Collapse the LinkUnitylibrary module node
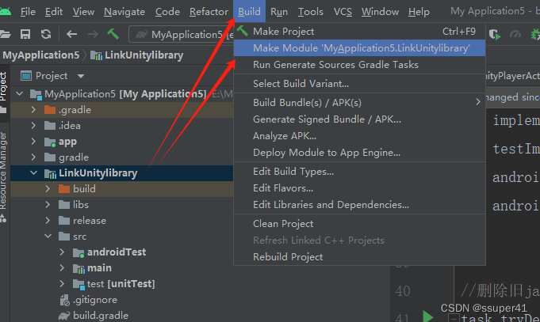The width and height of the screenshot is (540, 322). tap(33, 172)
